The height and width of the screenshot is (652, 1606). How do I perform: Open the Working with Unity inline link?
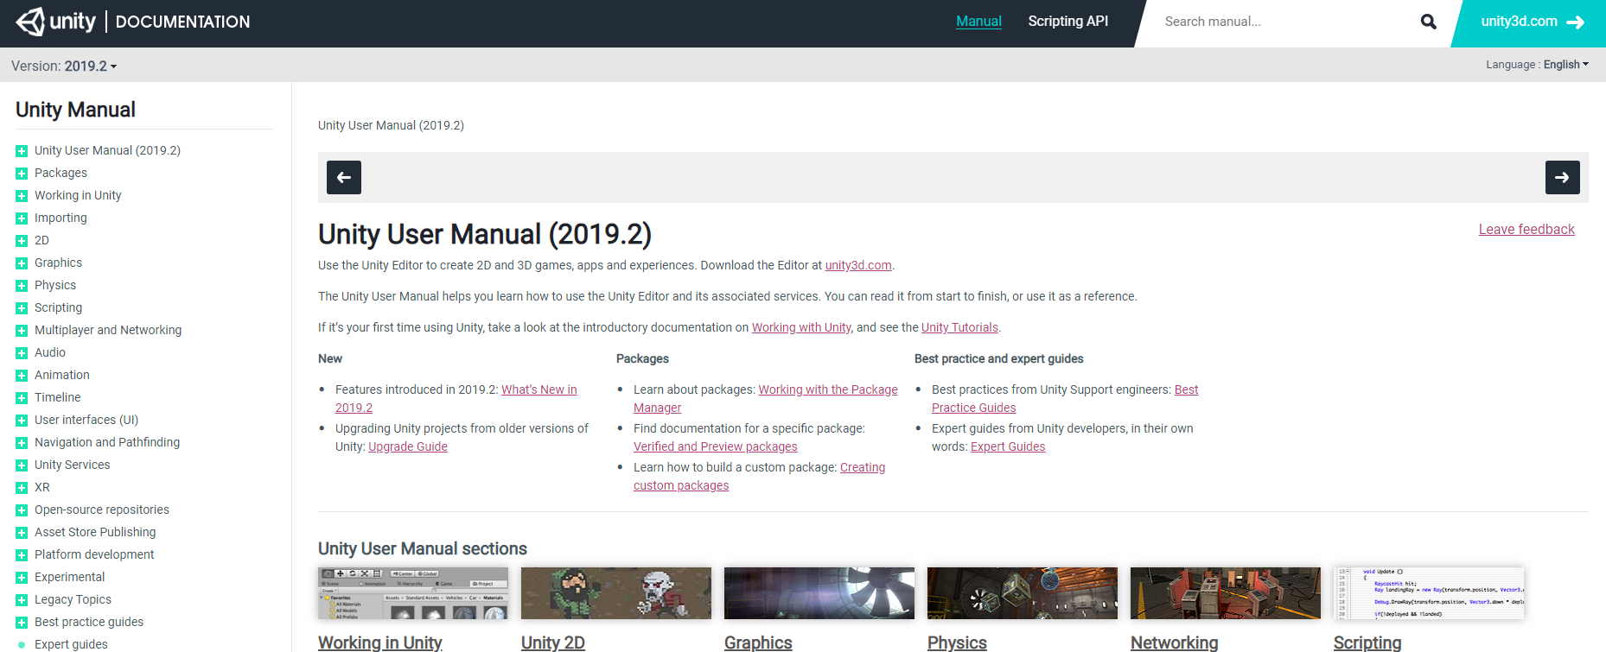point(801,327)
